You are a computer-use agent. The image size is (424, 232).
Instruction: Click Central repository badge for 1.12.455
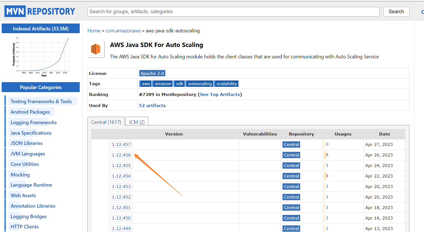291,166
